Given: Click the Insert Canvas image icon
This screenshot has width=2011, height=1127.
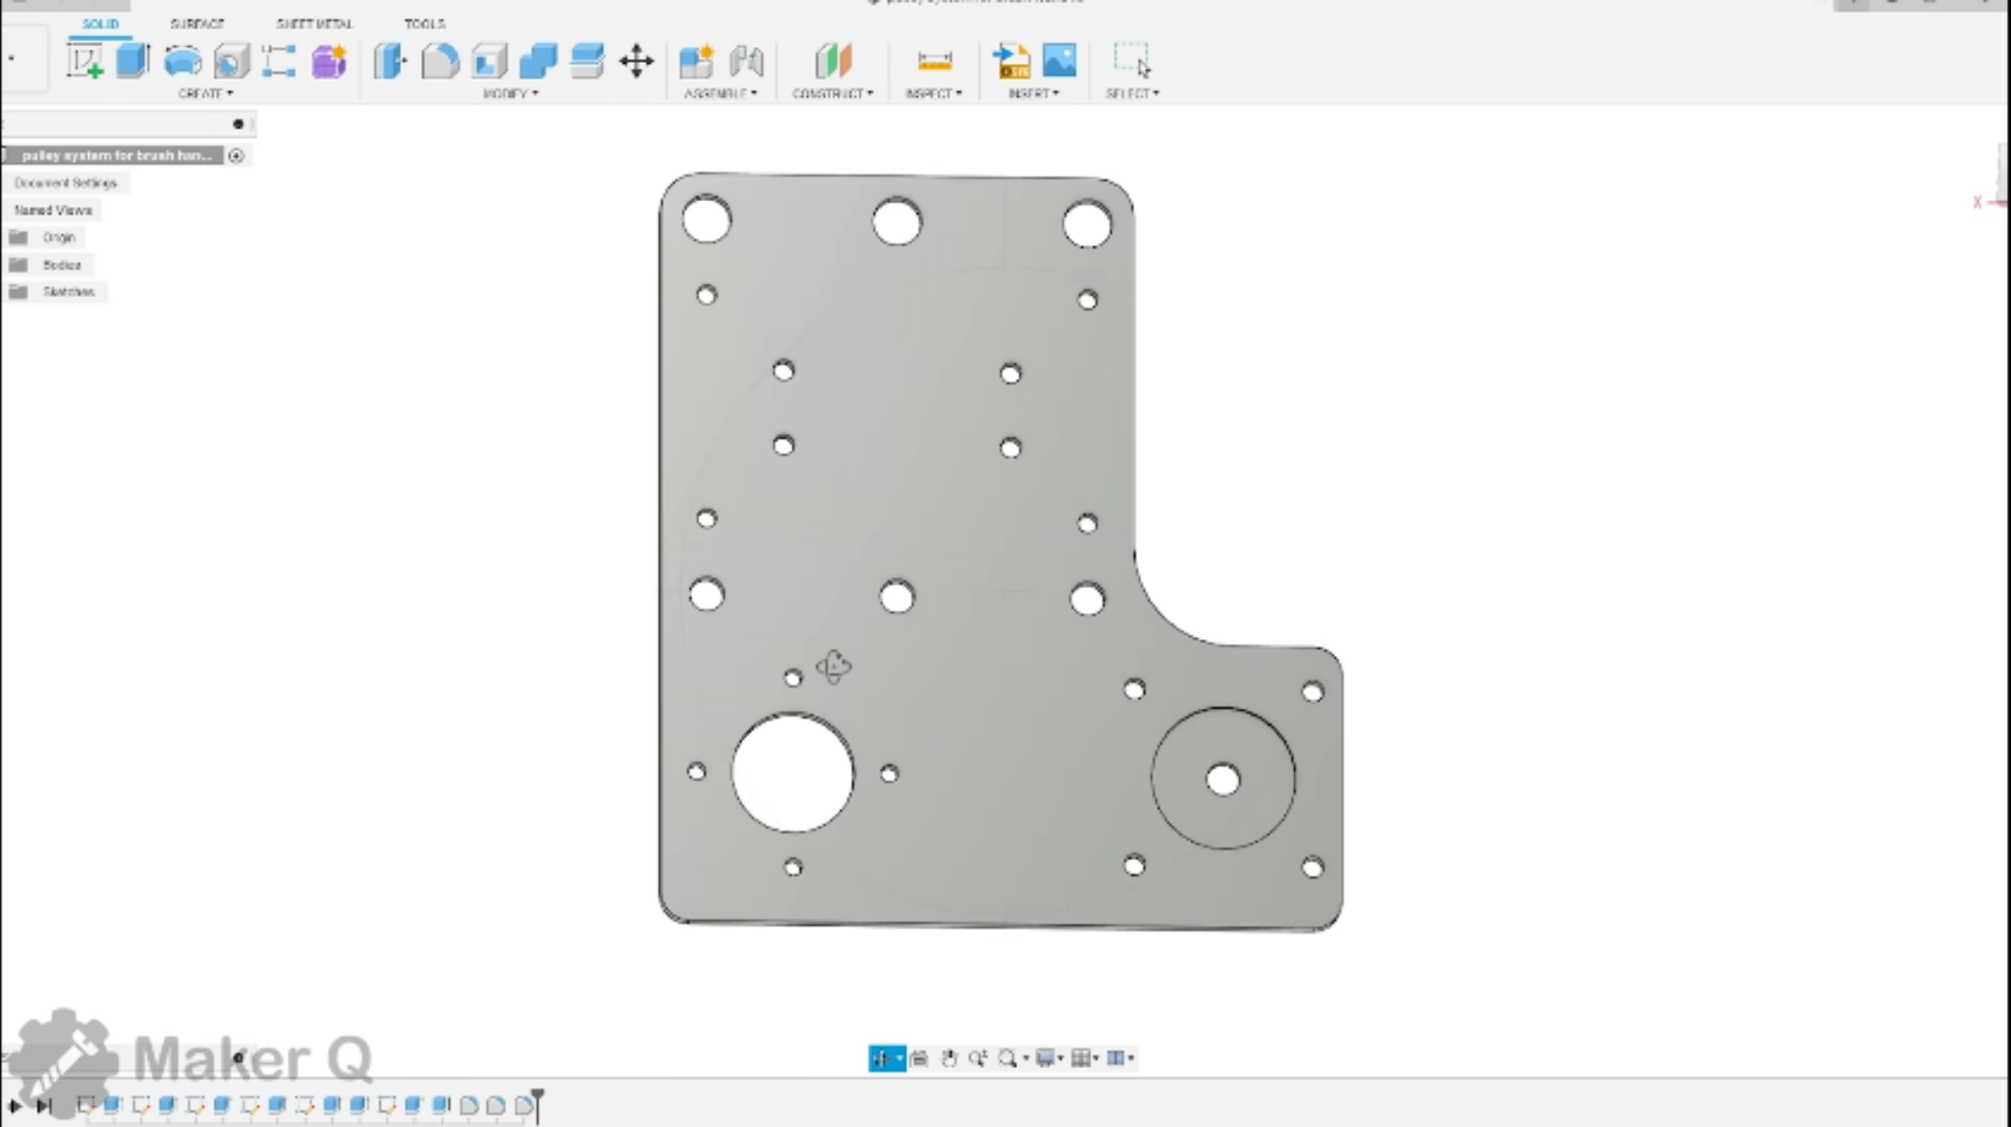Looking at the screenshot, I should click(1060, 61).
